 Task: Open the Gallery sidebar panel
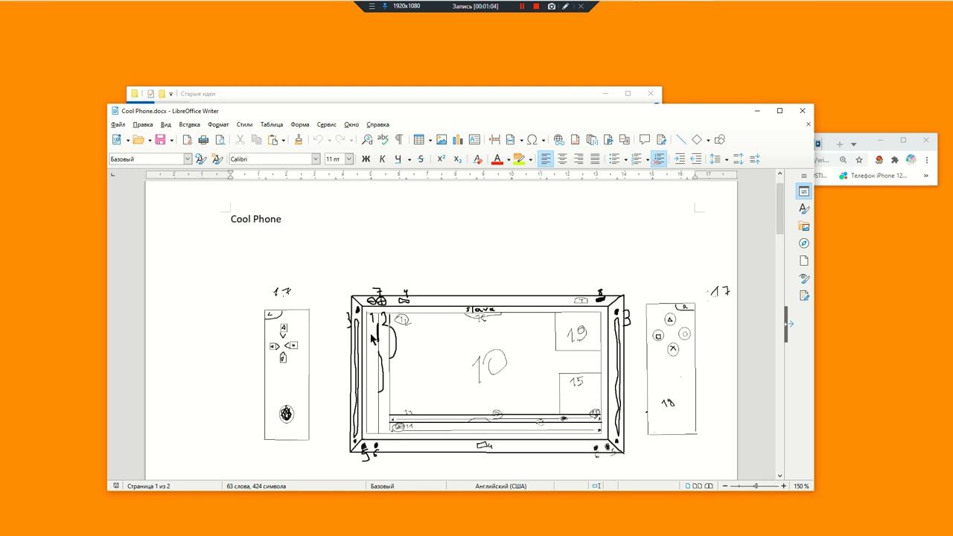(804, 226)
